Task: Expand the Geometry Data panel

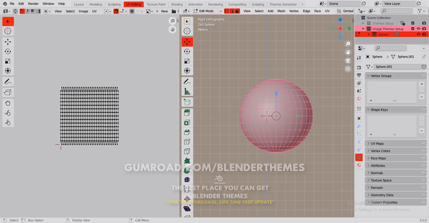Action: pyautogui.click(x=396, y=195)
